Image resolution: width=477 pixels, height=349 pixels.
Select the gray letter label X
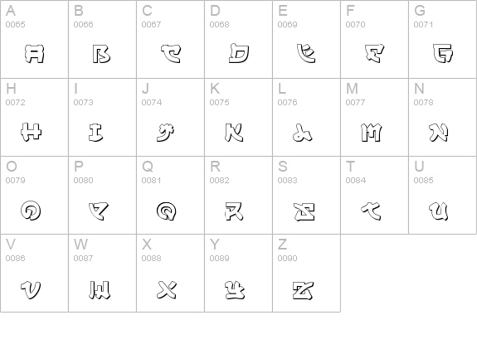(x=147, y=244)
